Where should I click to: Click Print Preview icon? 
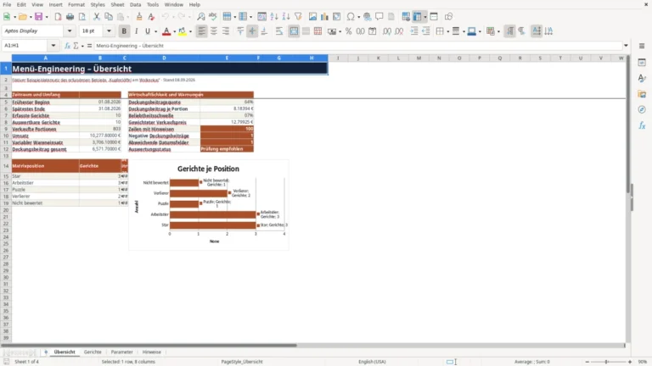pyautogui.click(x=81, y=17)
